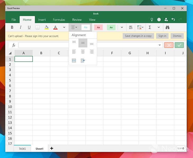Apply the red Bad cell style
Screen dimensions: 193x158
pos(98,27)
